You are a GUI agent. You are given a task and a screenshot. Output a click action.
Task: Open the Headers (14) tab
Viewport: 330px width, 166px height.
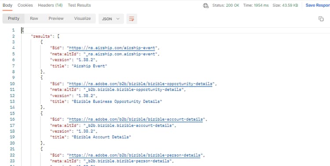point(50,5)
